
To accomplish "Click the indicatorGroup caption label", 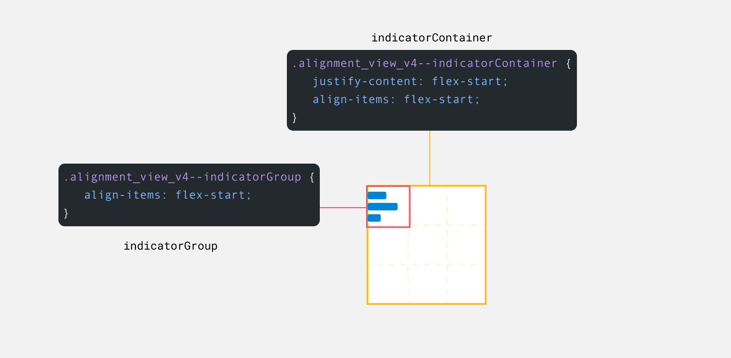I will tap(171, 246).
